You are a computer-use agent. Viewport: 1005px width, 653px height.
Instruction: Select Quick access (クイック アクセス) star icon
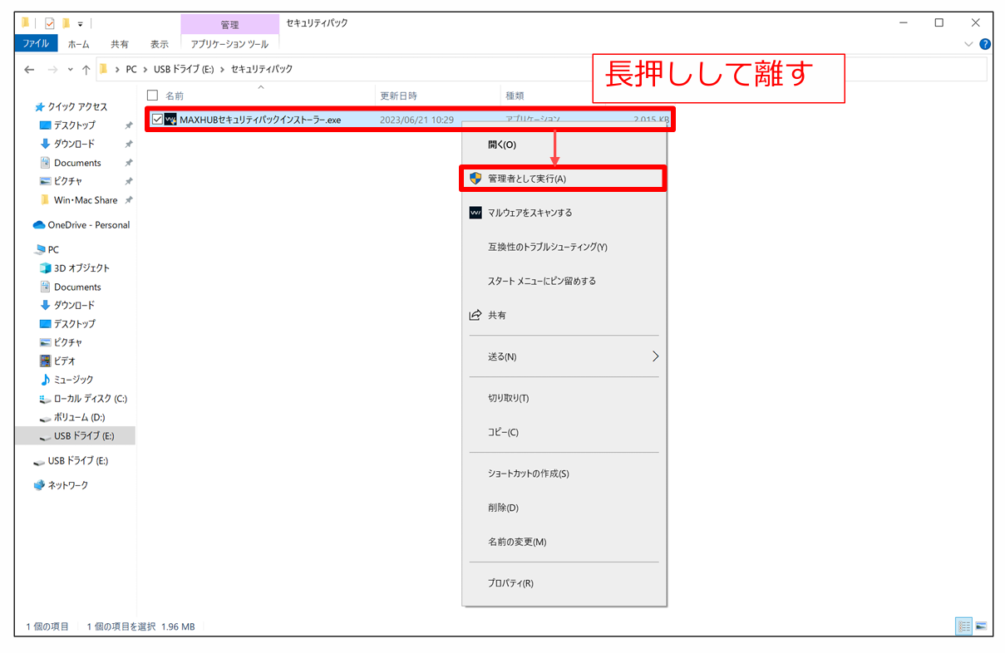point(39,107)
